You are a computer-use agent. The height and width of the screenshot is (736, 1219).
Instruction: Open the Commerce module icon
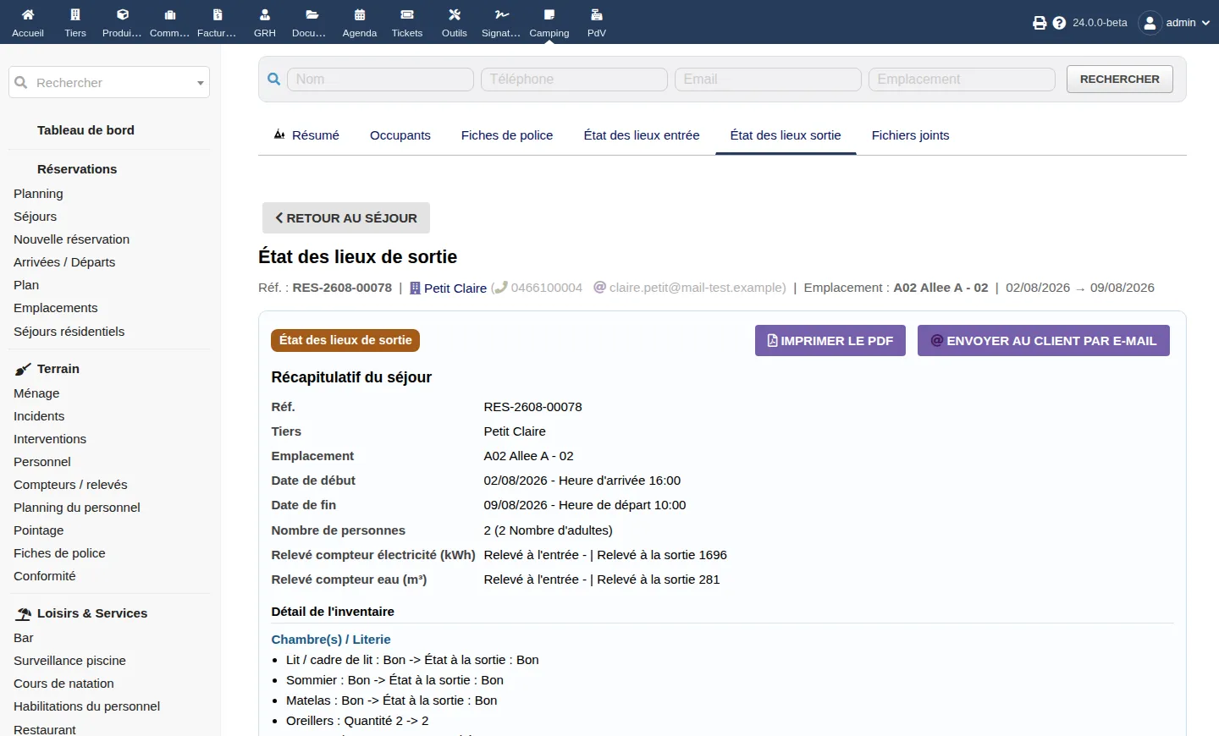170,14
